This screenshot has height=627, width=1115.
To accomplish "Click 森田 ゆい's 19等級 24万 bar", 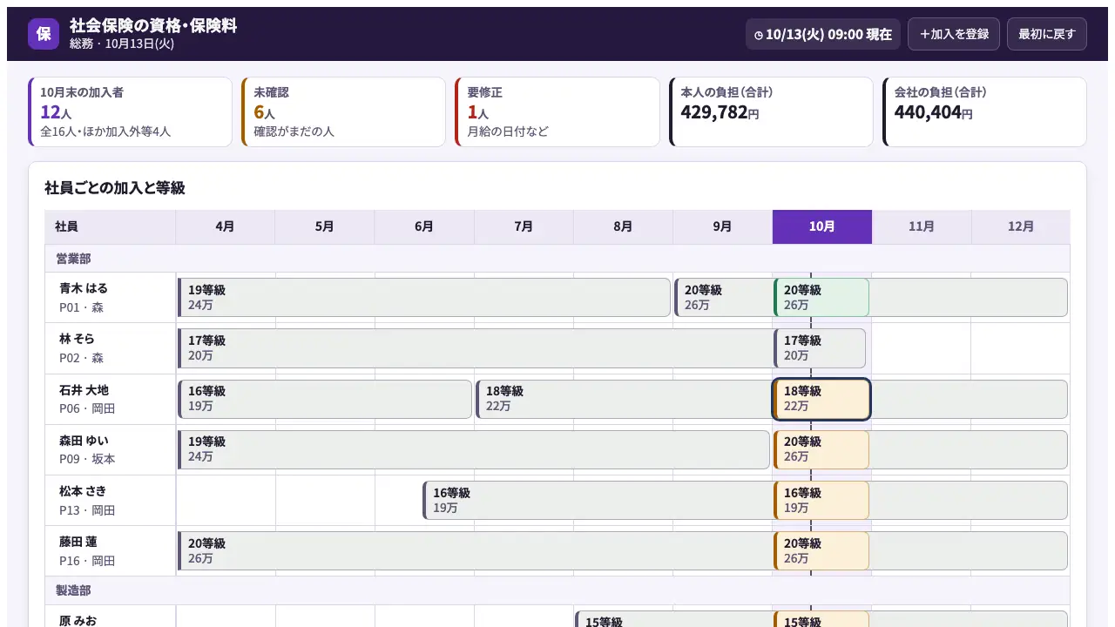I will (474, 449).
